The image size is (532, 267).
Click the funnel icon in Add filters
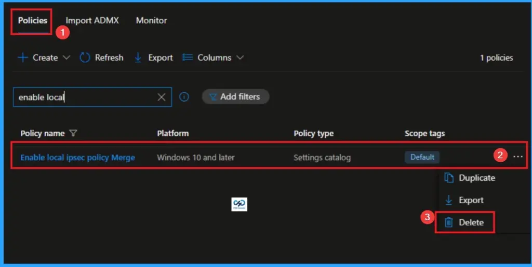point(212,97)
